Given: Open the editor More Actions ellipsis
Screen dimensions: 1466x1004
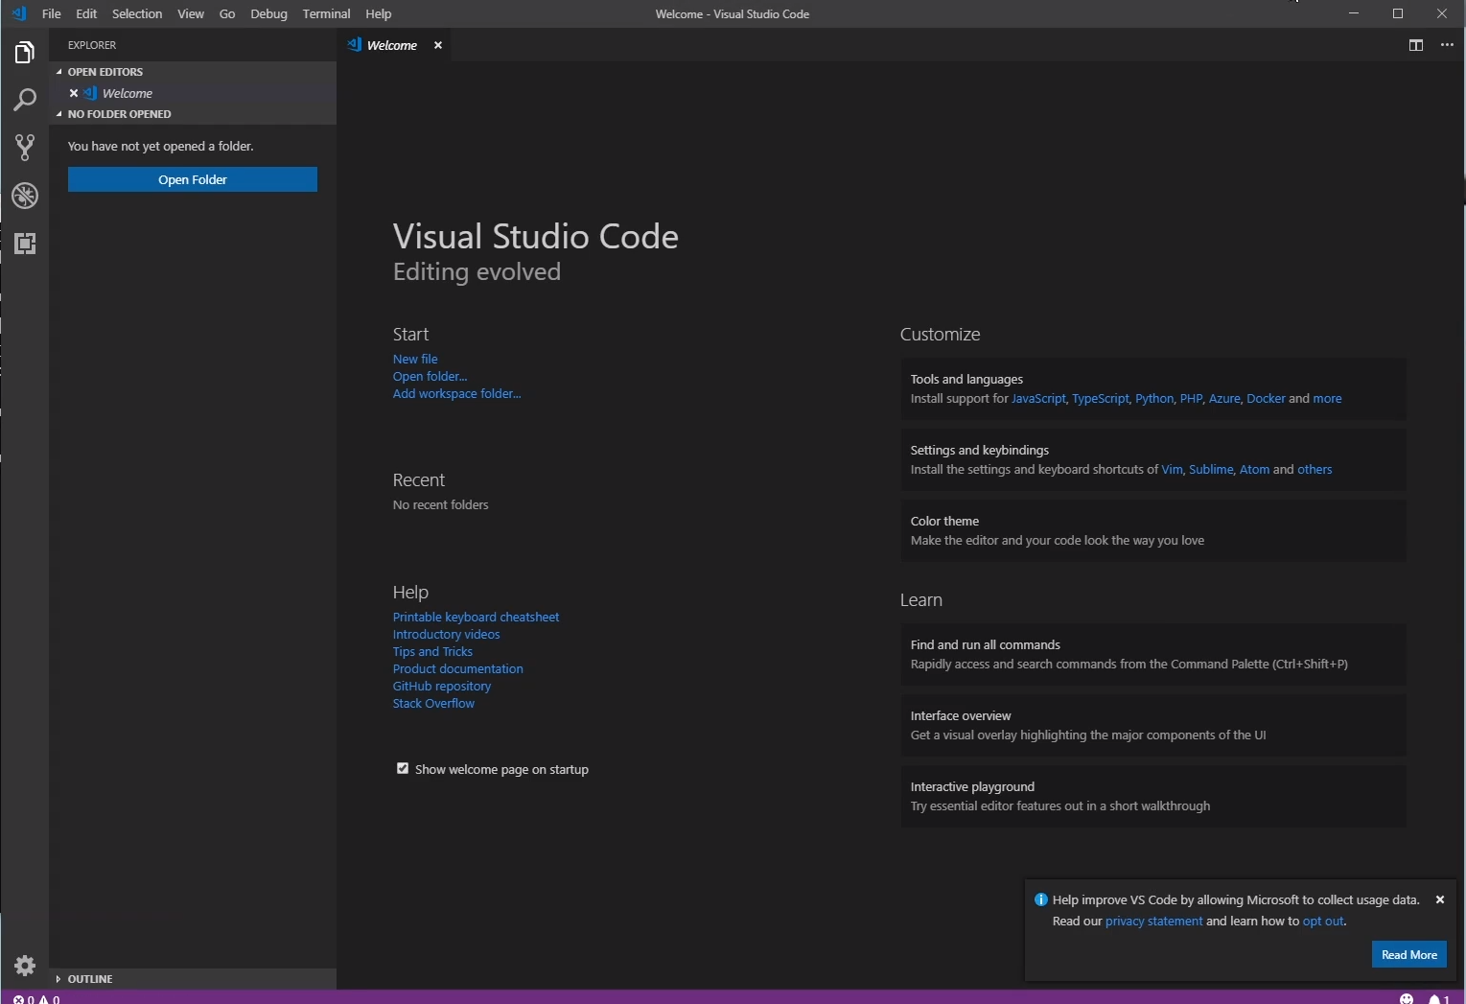Looking at the screenshot, I should (x=1447, y=45).
